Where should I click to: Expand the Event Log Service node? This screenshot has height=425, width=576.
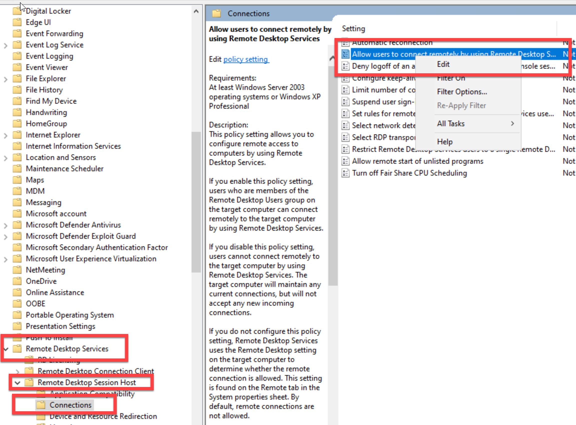[6, 46]
